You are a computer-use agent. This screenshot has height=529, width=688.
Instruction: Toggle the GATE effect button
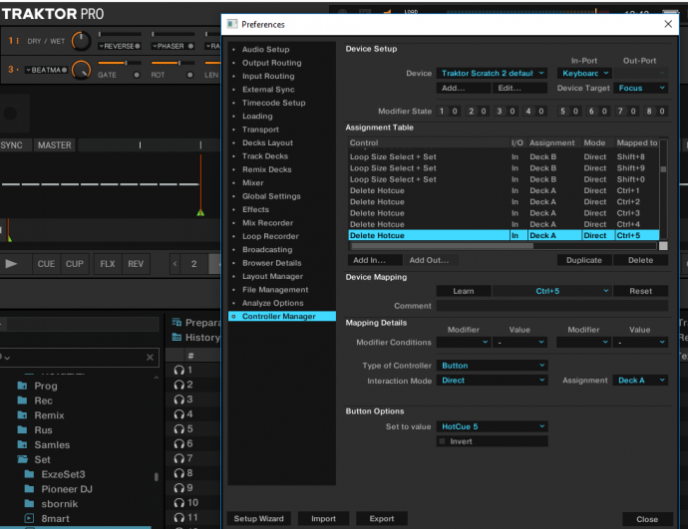[x=137, y=75]
